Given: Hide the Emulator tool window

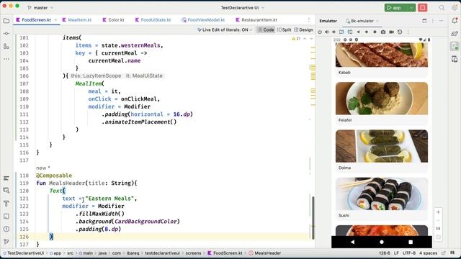Looking at the screenshot, I should [x=441, y=21].
